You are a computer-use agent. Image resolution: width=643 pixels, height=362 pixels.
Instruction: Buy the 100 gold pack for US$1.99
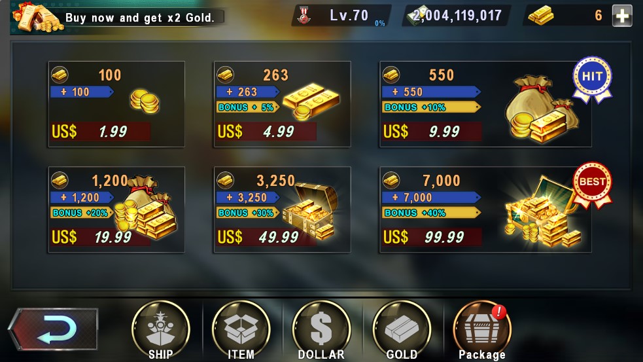116,104
